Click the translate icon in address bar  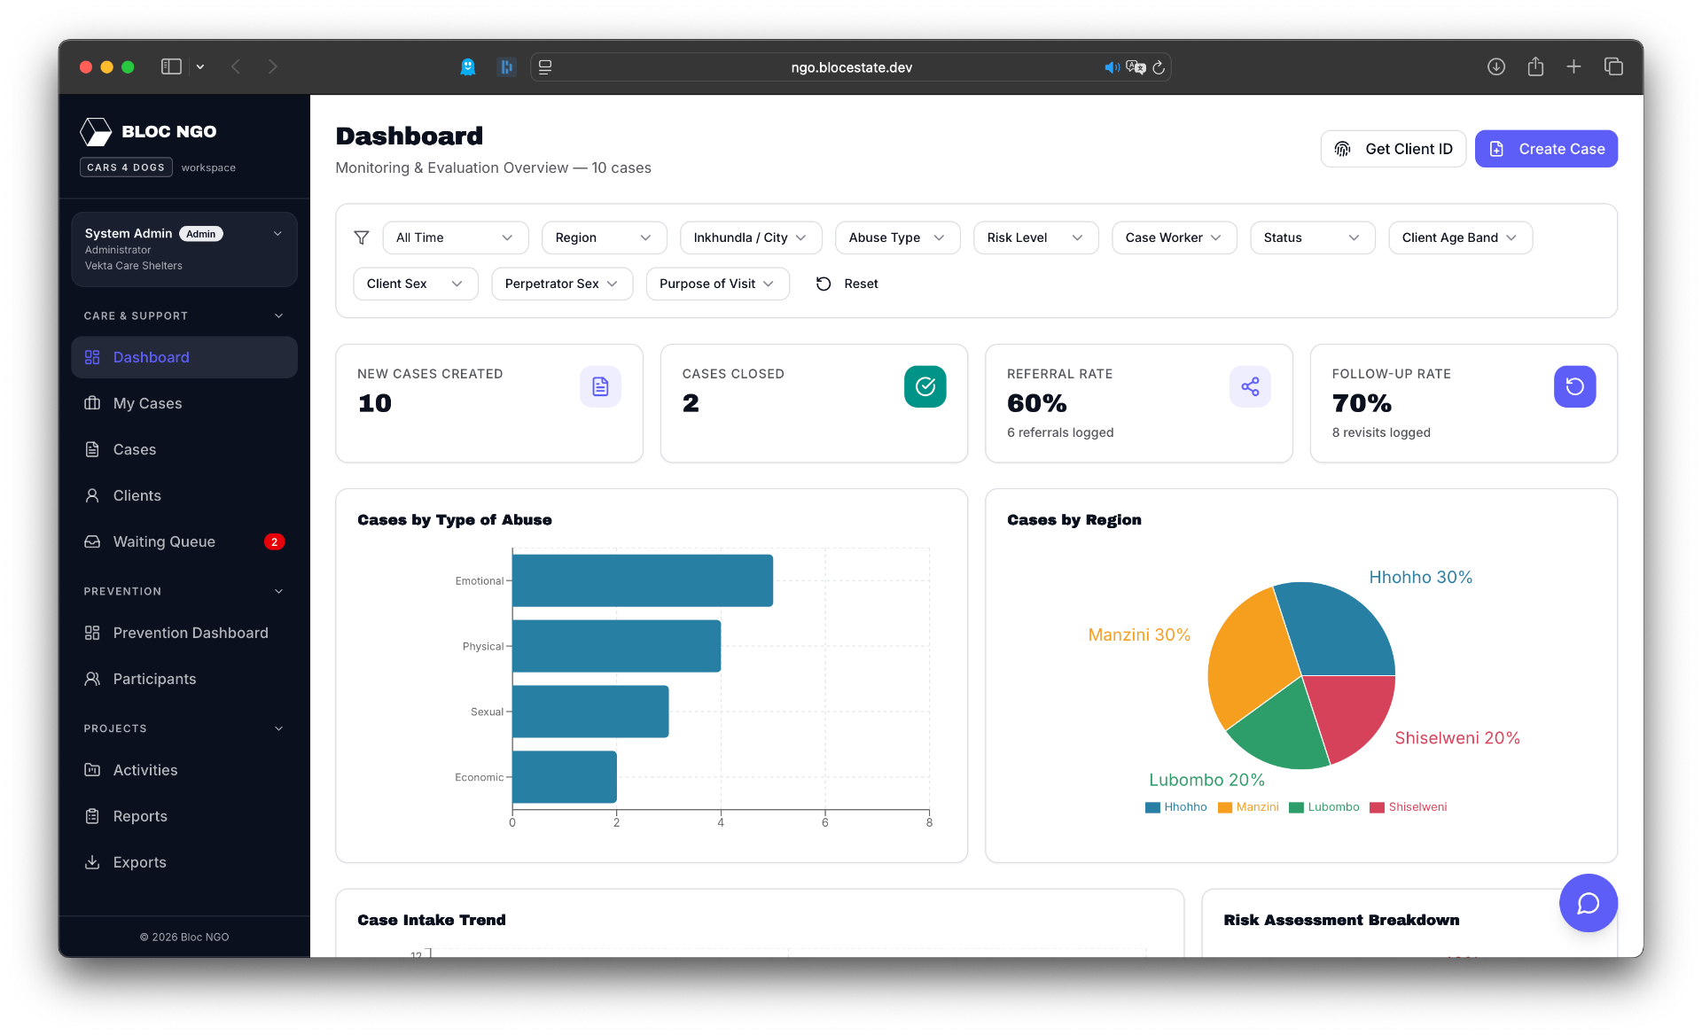[1136, 67]
